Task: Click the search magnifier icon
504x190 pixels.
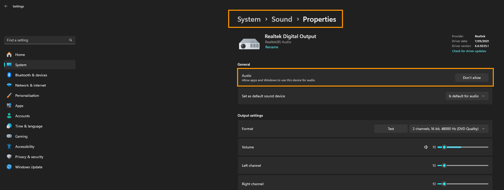Action: (71, 40)
